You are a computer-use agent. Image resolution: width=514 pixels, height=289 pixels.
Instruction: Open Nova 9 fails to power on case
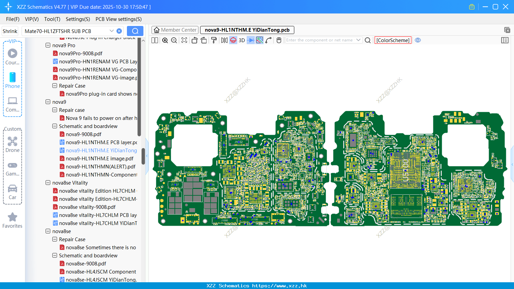click(x=99, y=118)
